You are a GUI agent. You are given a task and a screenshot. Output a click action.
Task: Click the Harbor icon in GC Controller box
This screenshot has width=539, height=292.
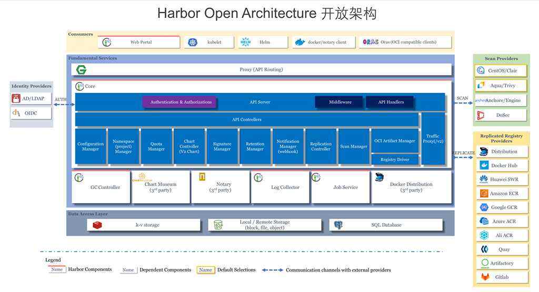pyautogui.click(x=79, y=178)
